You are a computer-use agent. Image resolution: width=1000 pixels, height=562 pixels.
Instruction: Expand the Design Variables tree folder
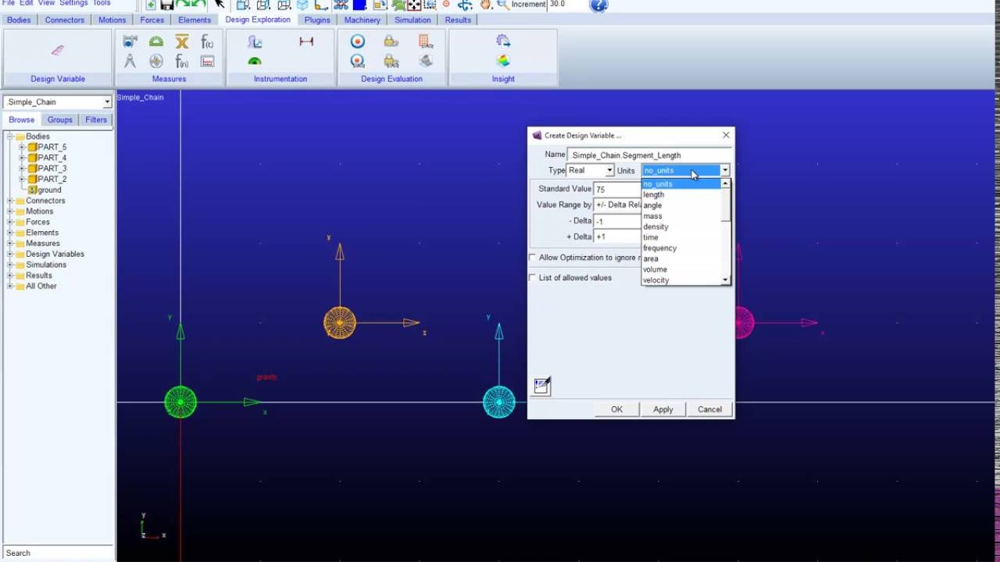(x=11, y=254)
